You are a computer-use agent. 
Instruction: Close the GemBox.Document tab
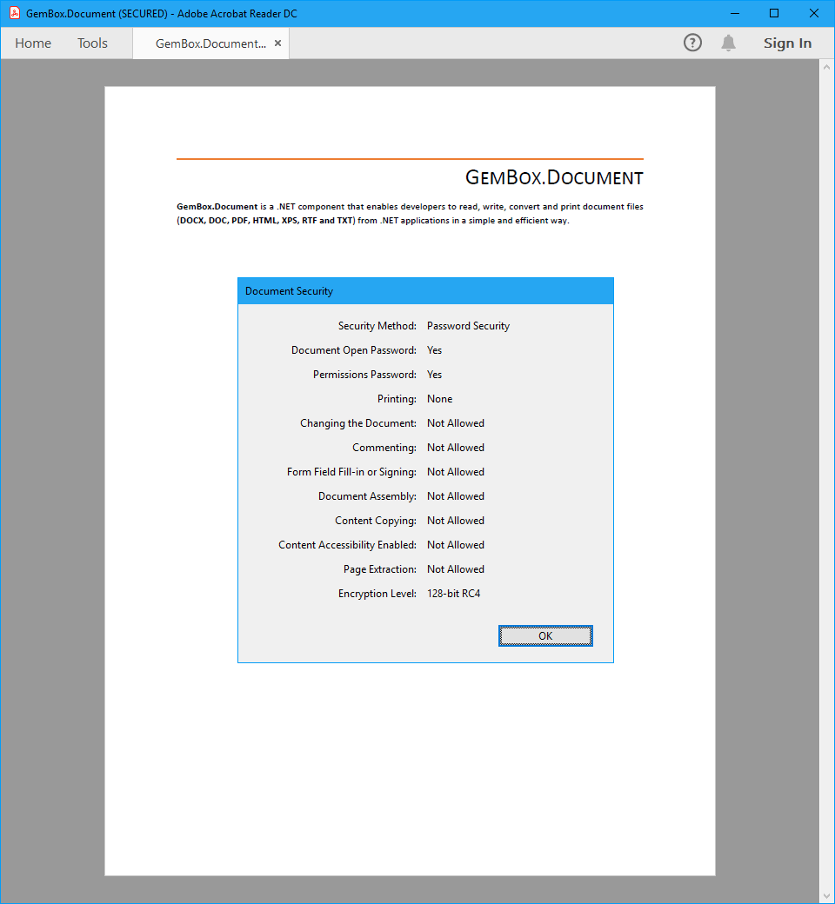(277, 43)
